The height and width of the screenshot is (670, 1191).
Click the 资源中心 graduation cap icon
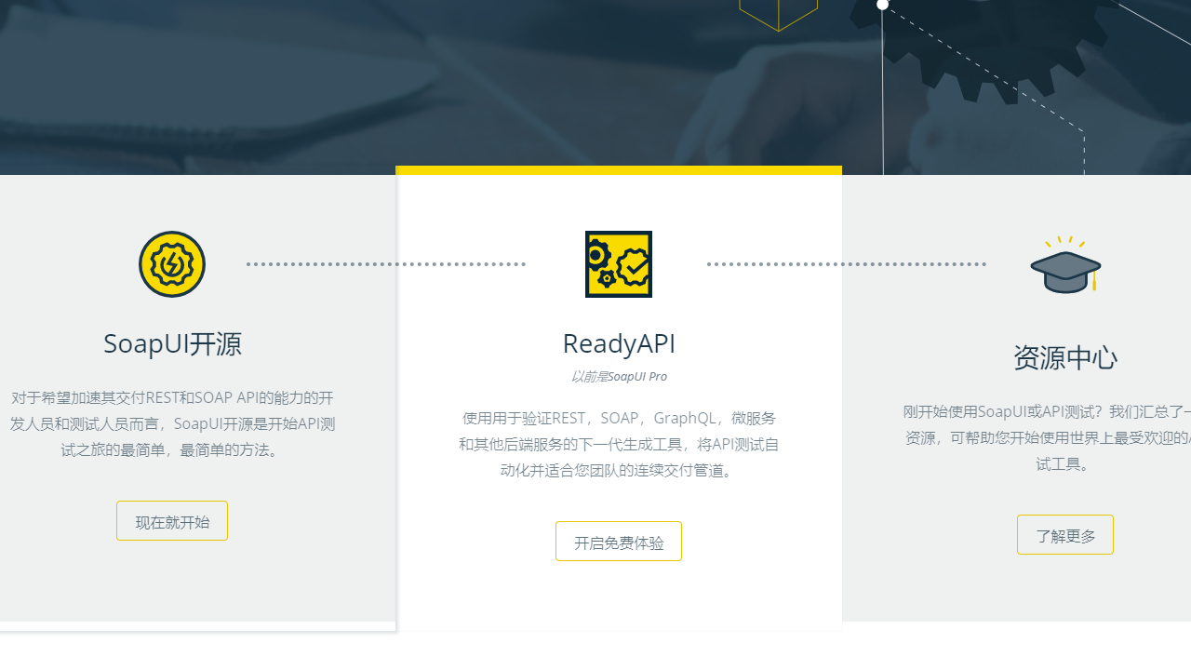(1065, 267)
